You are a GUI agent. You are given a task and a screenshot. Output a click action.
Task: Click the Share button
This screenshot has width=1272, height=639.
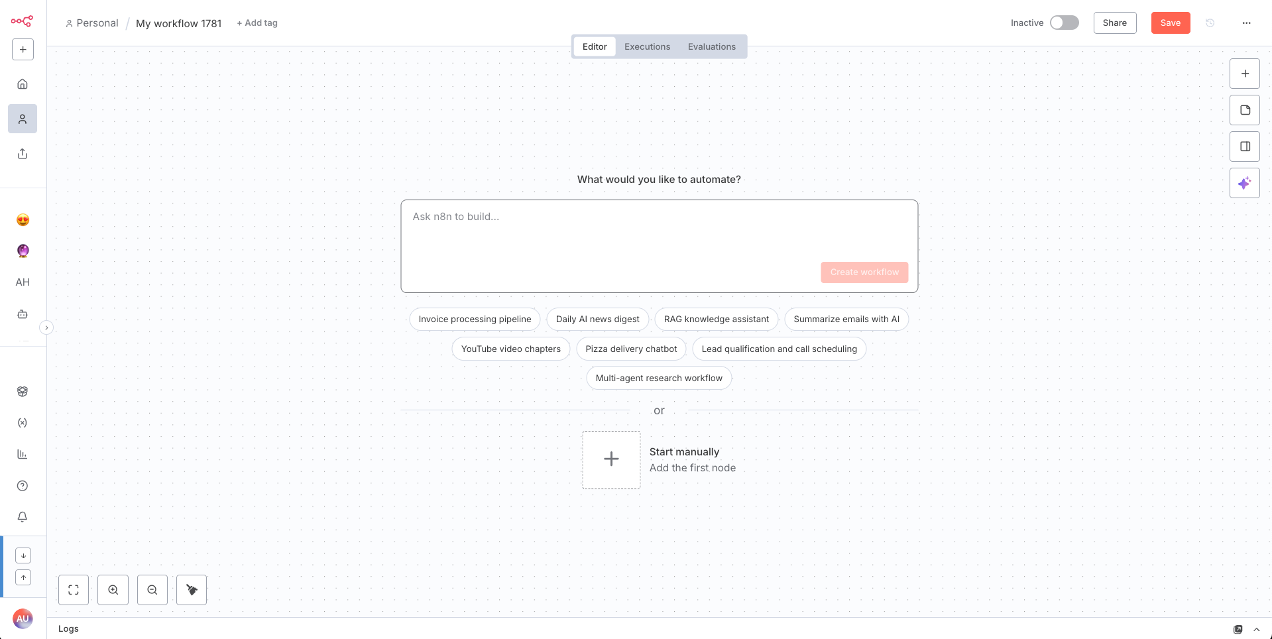pyautogui.click(x=1114, y=23)
